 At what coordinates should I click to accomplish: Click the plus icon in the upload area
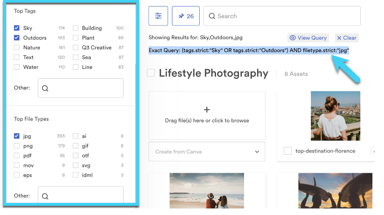pos(207,110)
